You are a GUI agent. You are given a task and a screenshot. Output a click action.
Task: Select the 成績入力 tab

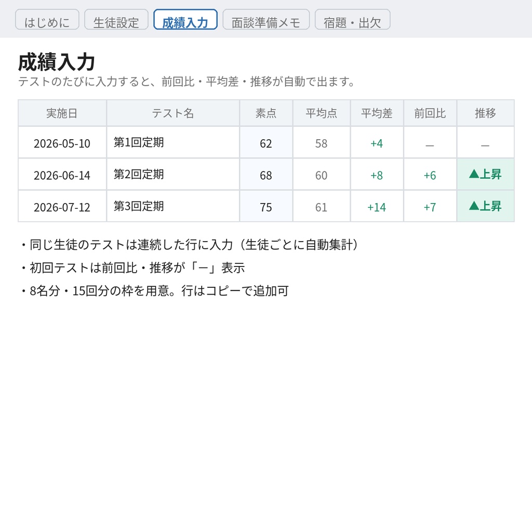point(185,20)
